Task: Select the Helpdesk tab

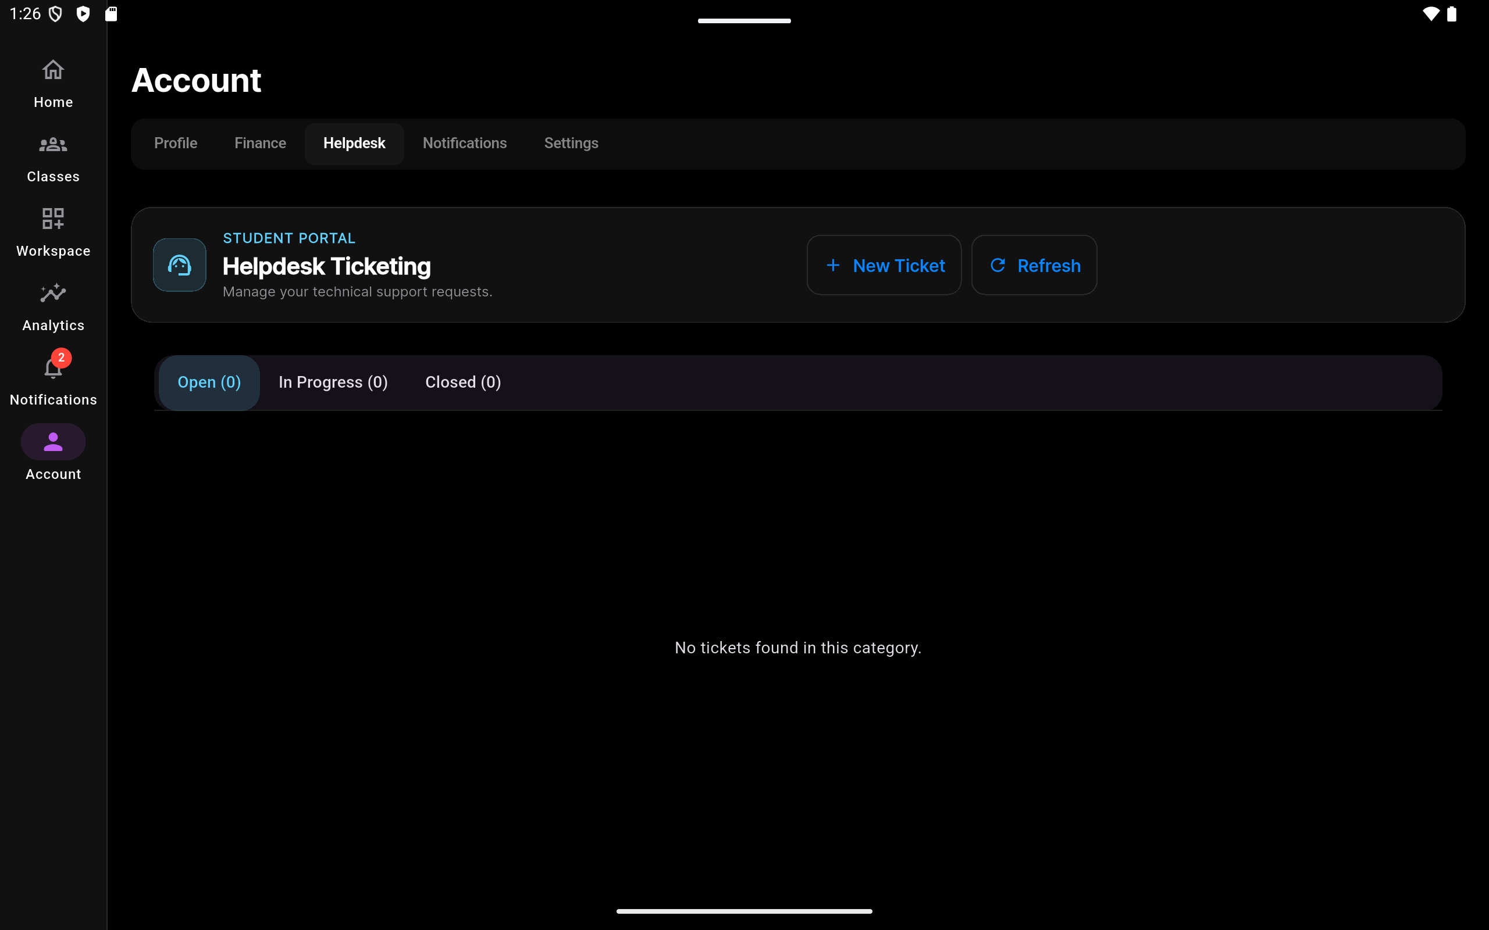Action: (354, 144)
